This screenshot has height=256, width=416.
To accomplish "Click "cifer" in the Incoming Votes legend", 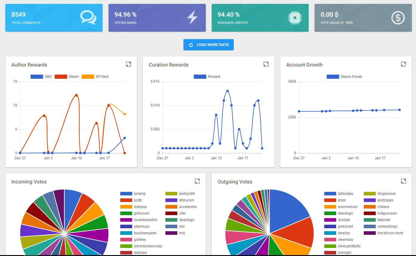I will point(183,213).
